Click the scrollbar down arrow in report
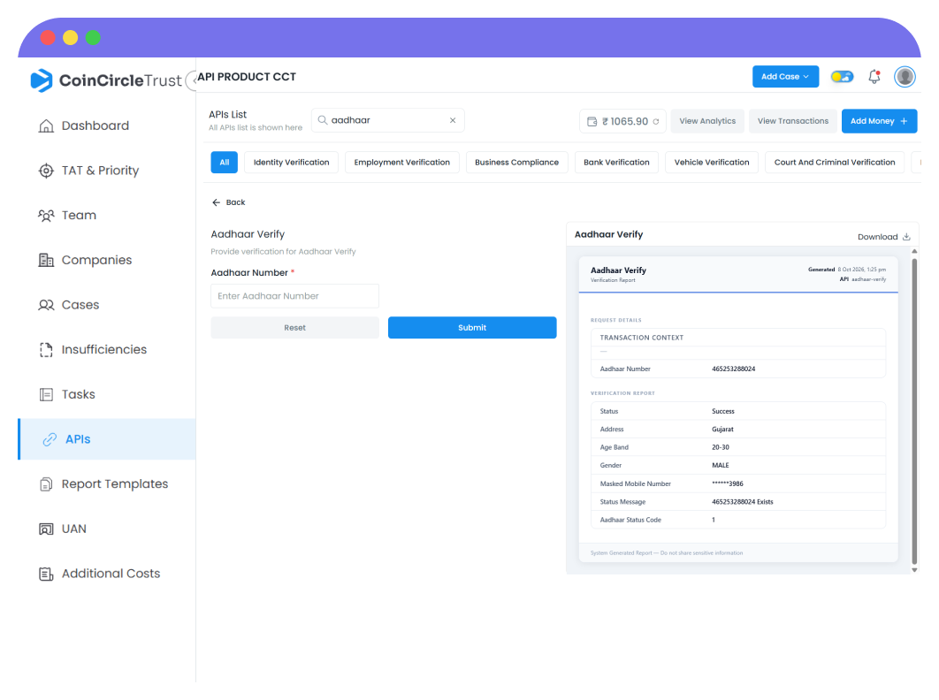 (x=914, y=570)
